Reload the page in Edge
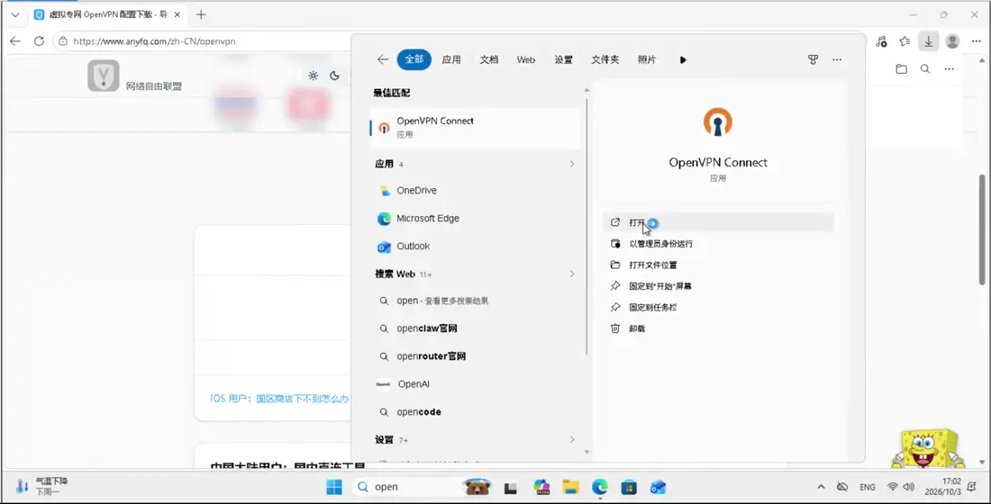991x504 pixels. tap(39, 41)
